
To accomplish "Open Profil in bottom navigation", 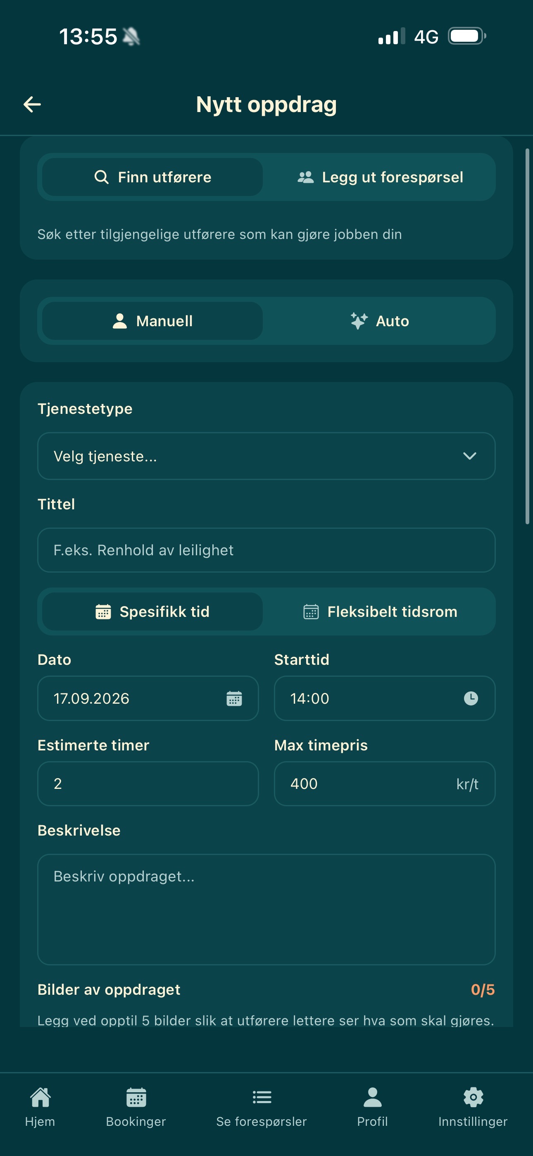I will (372, 1107).
